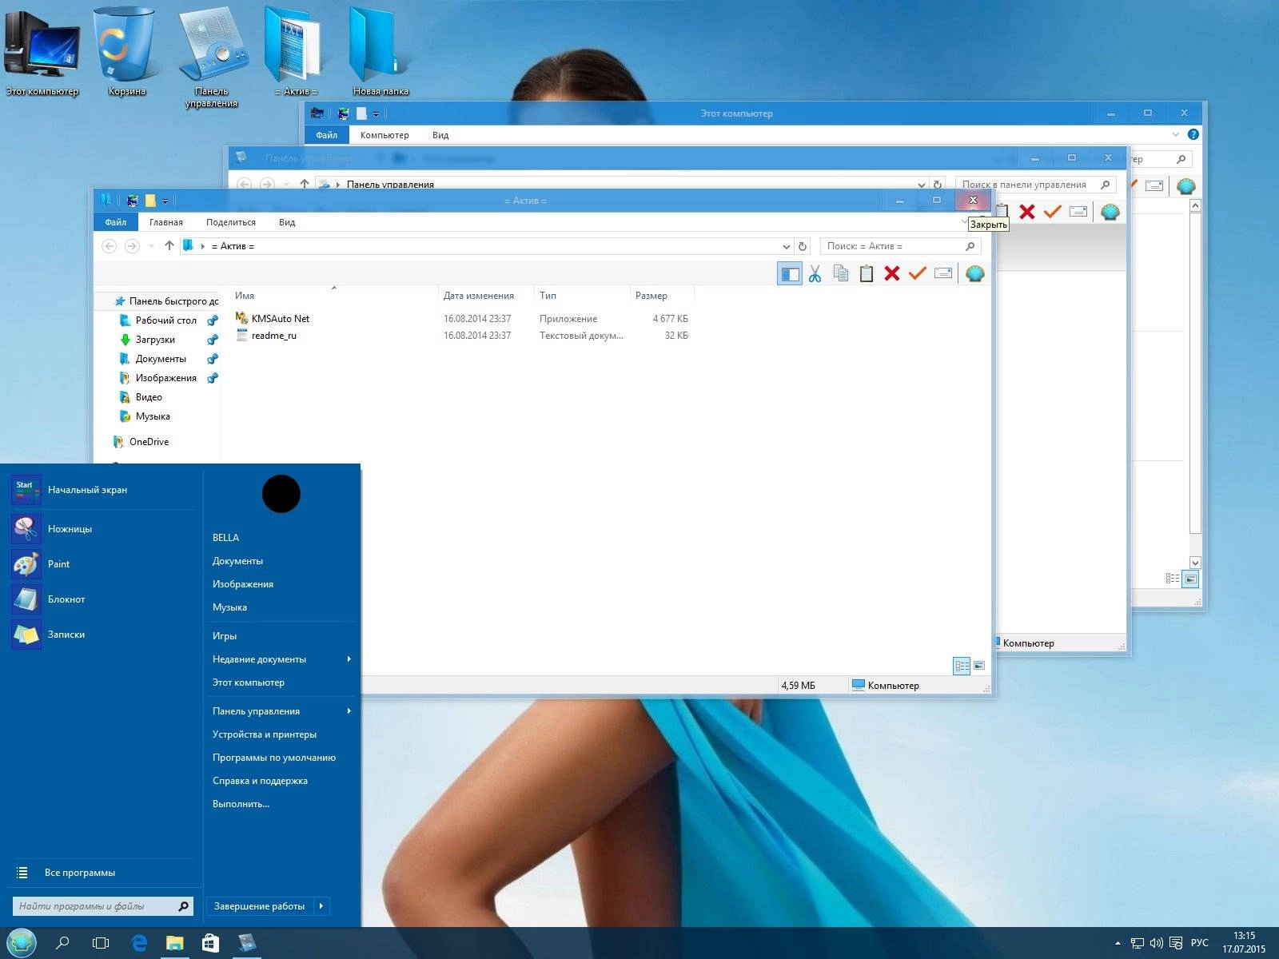Open Главная ribbon tab
The image size is (1279, 959).
point(166,222)
